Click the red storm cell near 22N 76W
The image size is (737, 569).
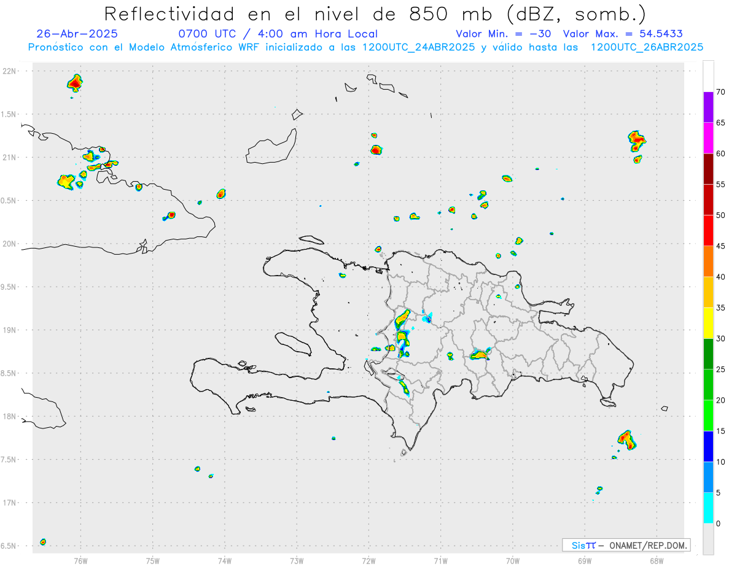coord(75,82)
